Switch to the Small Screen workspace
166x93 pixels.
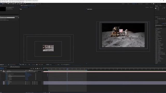coord(140,4)
